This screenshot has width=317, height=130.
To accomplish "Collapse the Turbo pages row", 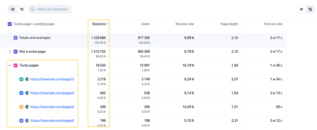I will pyautogui.click(x=10, y=65).
